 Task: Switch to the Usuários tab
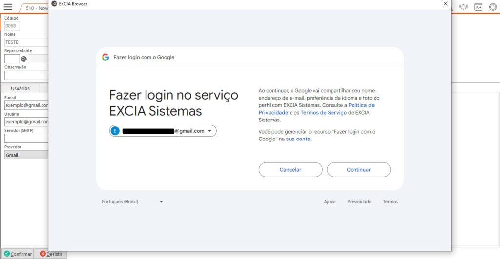[20, 88]
